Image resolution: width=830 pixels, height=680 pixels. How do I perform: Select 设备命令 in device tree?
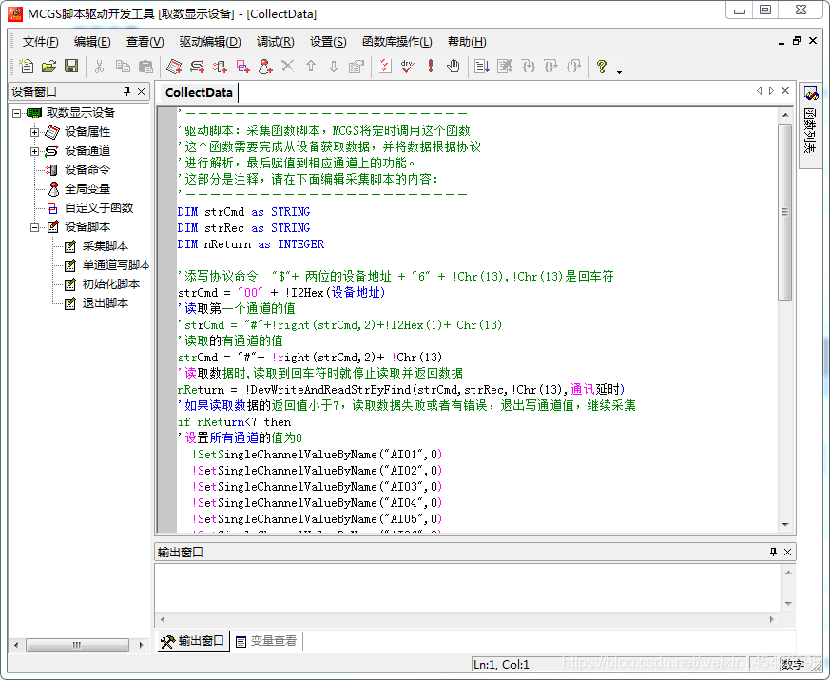click(87, 169)
